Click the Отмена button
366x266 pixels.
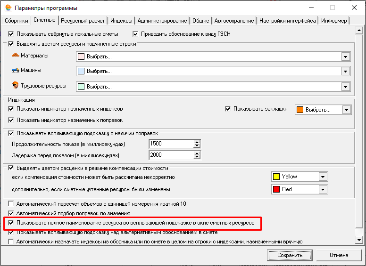[339, 255]
